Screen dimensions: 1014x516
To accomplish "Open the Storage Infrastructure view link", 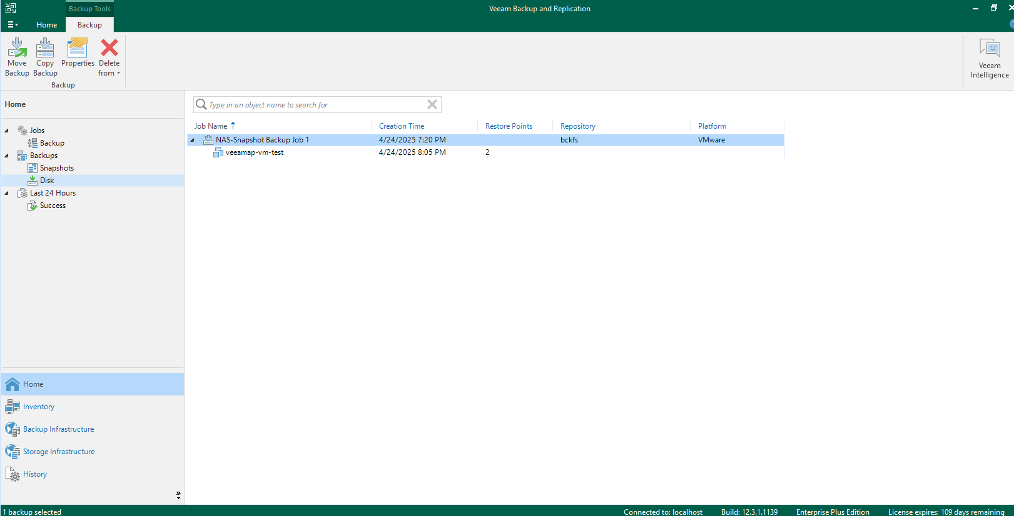I will 59,452.
